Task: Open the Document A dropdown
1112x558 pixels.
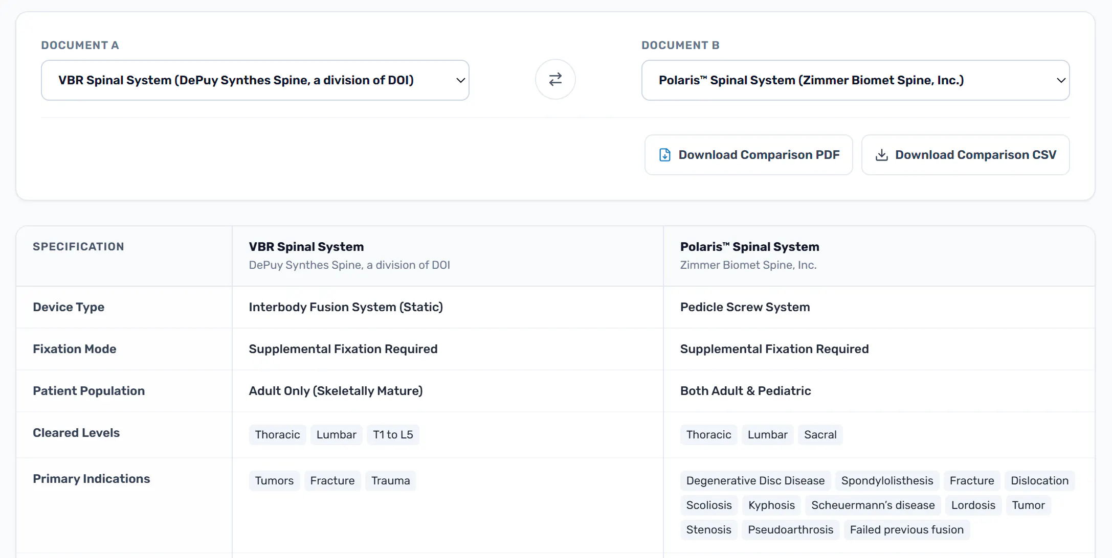Action: [x=255, y=80]
